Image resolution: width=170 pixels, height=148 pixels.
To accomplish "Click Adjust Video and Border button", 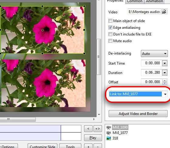I will tap(138, 113).
